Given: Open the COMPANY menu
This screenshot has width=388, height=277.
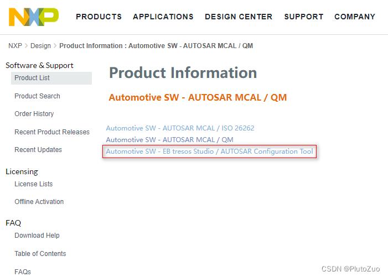Looking at the screenshot, I should click(355, 17).
